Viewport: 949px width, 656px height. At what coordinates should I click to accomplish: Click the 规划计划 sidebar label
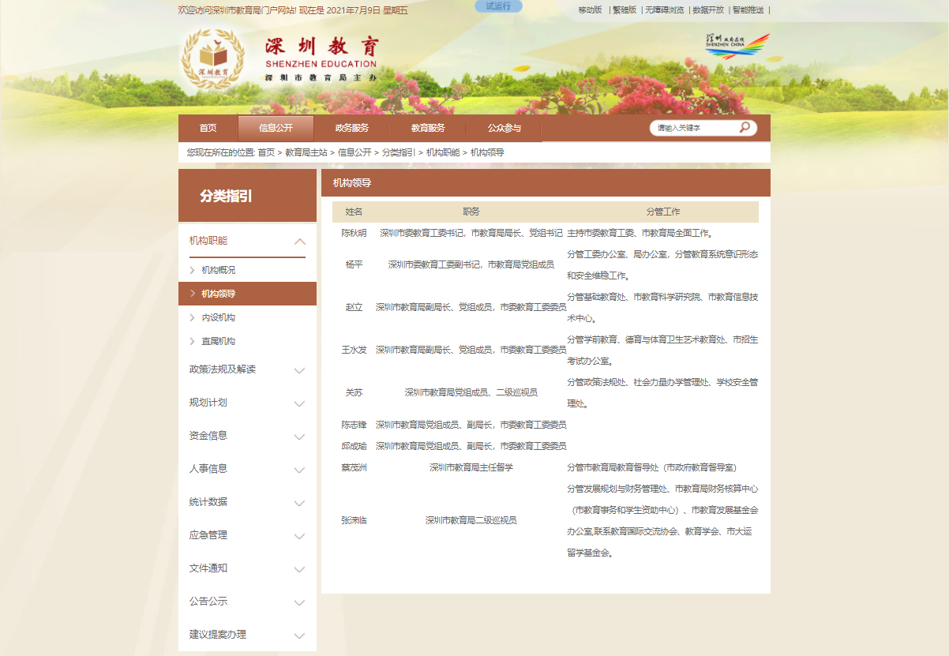[x=208, y=403]
